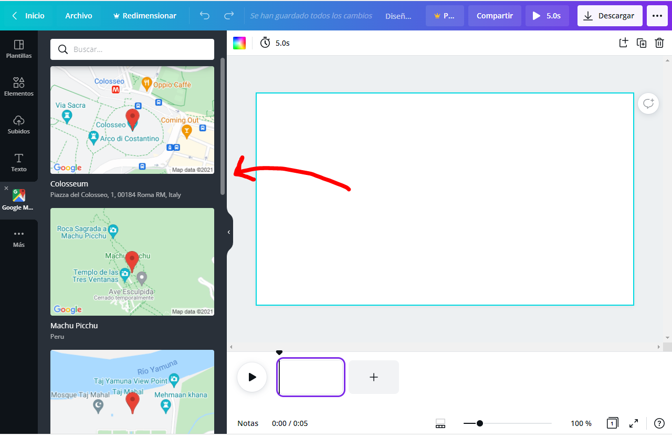Open the more options ellipsis menu
Screen dimensions: 672x437
(x=657, y=16)
